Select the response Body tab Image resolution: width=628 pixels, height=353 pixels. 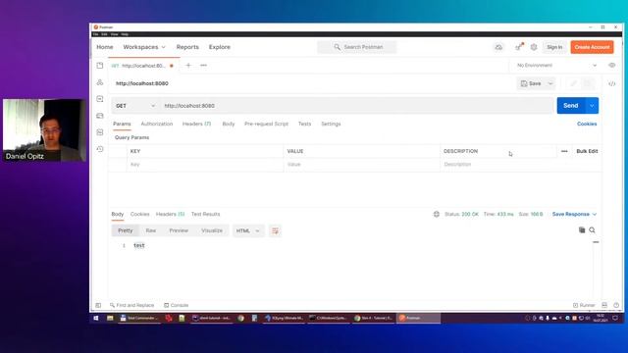tap(118, 214)
